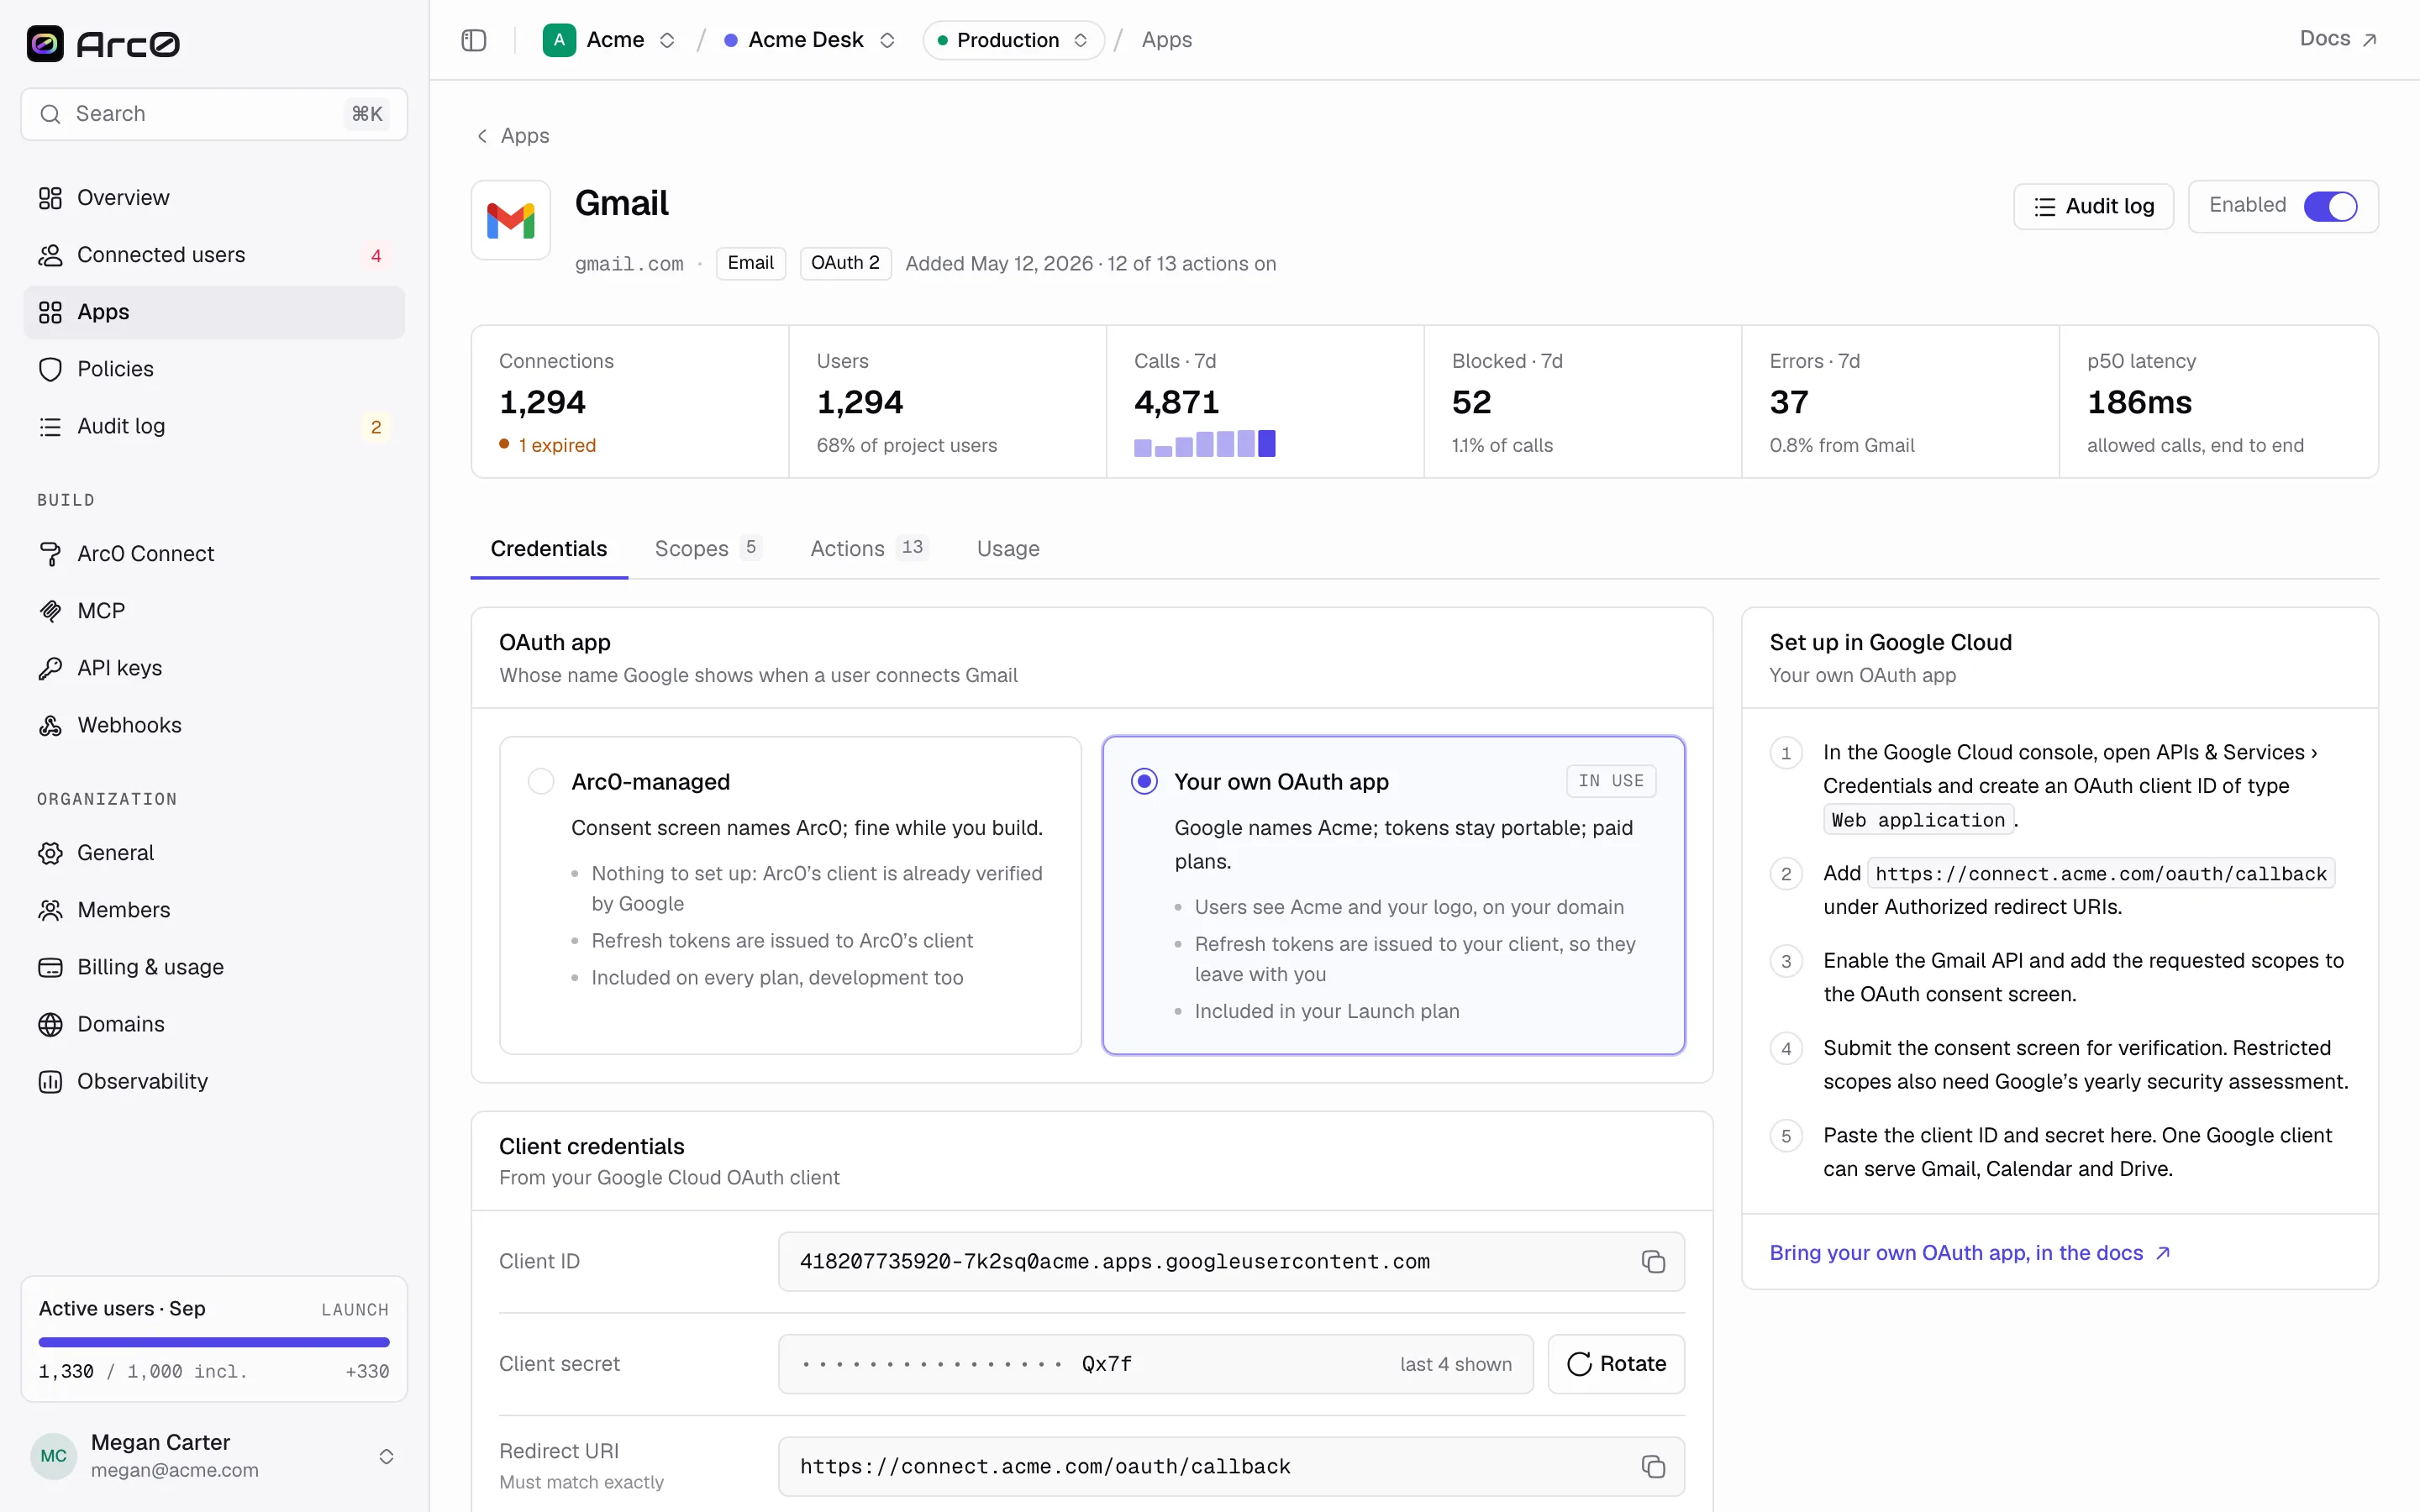The width and height of the screenshot is (2420, 1512).
Task: Open the Production environment dropdown
Action: [x=1013, y=40]
